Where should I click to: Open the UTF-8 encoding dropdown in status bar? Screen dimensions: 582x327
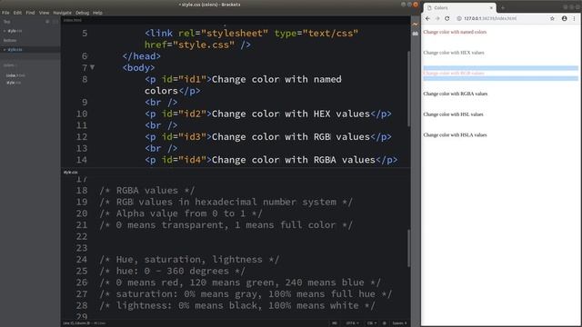click(352, 323)
